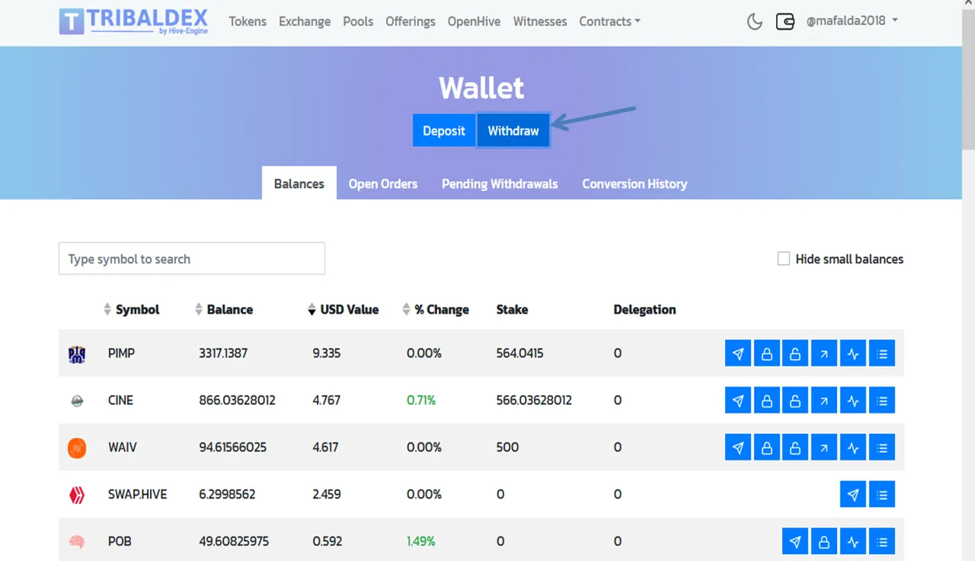The image size is (975, 561).
Task: Open the Offerings menu item
Action: [411, 21]
